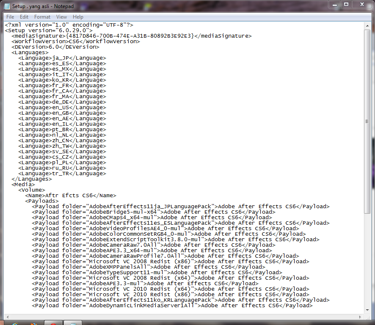
Task: Click the AdobeCameraRaw7.0All payload line
Action: coord(154,245)
